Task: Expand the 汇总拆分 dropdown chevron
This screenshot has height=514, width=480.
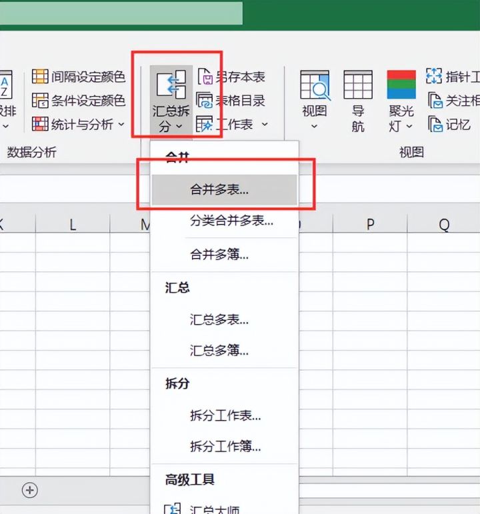Action: pos(179,126)
